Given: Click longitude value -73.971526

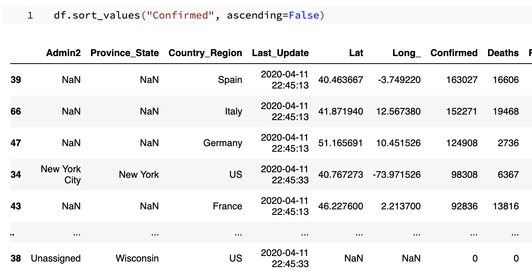Looking at the screenshot, I should (x=397, y=175).
